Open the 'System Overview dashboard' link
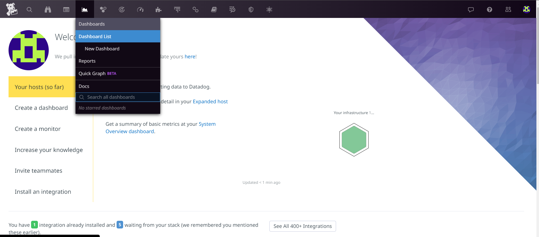The image size is (539, 237). click(161, 128)
